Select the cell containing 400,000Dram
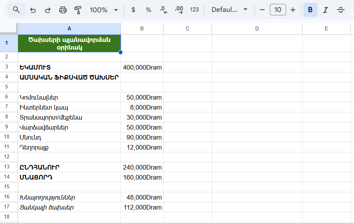The height and width of the screenshot is (223, 354). tap(142, 67)
